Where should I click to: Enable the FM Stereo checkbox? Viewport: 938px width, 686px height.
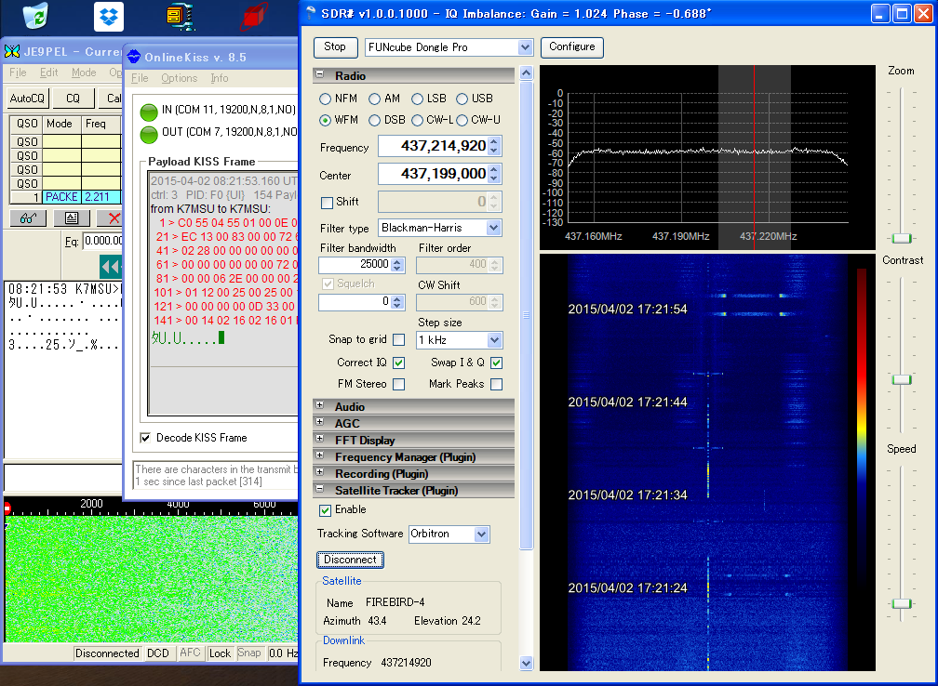coord(399,384)
